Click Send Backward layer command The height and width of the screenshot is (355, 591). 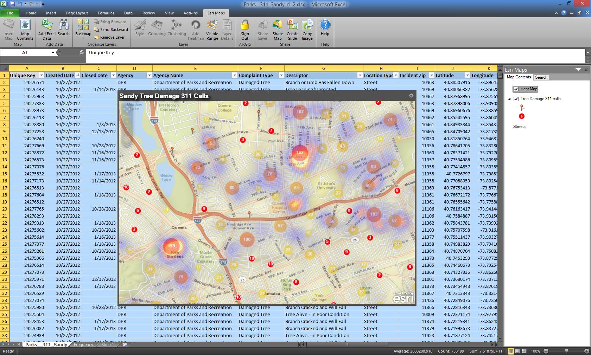[x=111, y=30]
